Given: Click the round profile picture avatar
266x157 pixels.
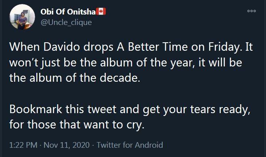Looking at the screenshot, I should (x=22, y=17).
